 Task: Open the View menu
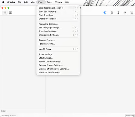click(x=33, y=2)
